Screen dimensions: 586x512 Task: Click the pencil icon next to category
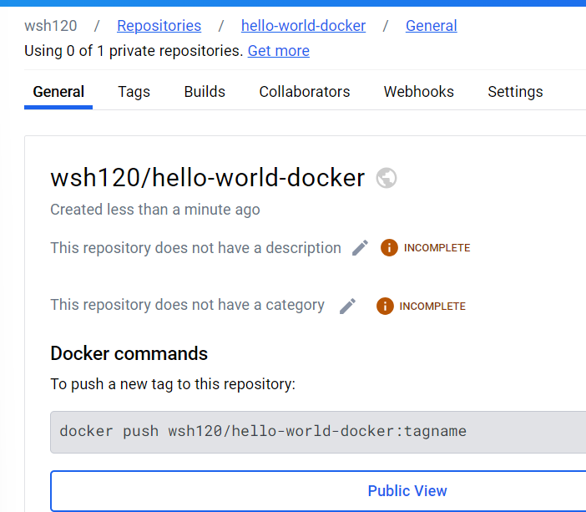pos(347,306)
